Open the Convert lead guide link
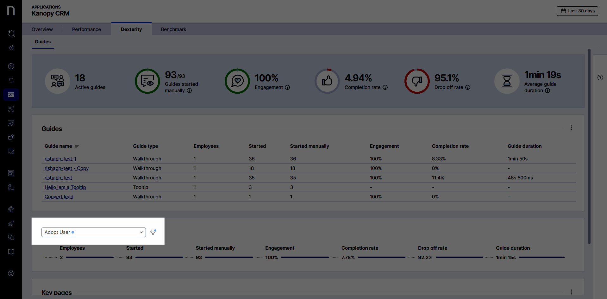Screen dimensions: 607x299 [59, 197]
